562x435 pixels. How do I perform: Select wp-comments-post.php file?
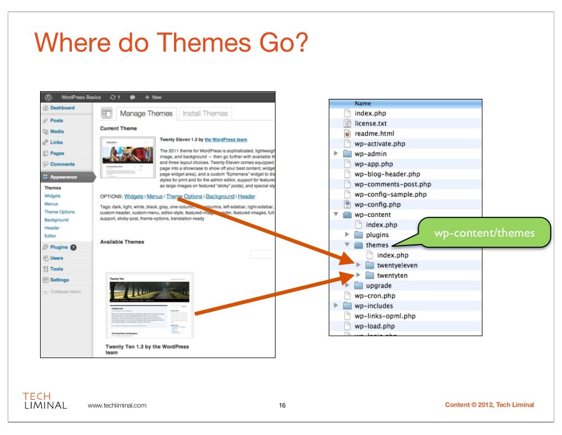pos(393,184)
